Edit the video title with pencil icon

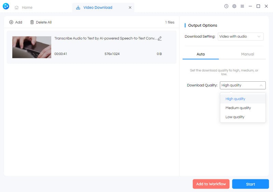pyautogui.click(x=160, y=39)
